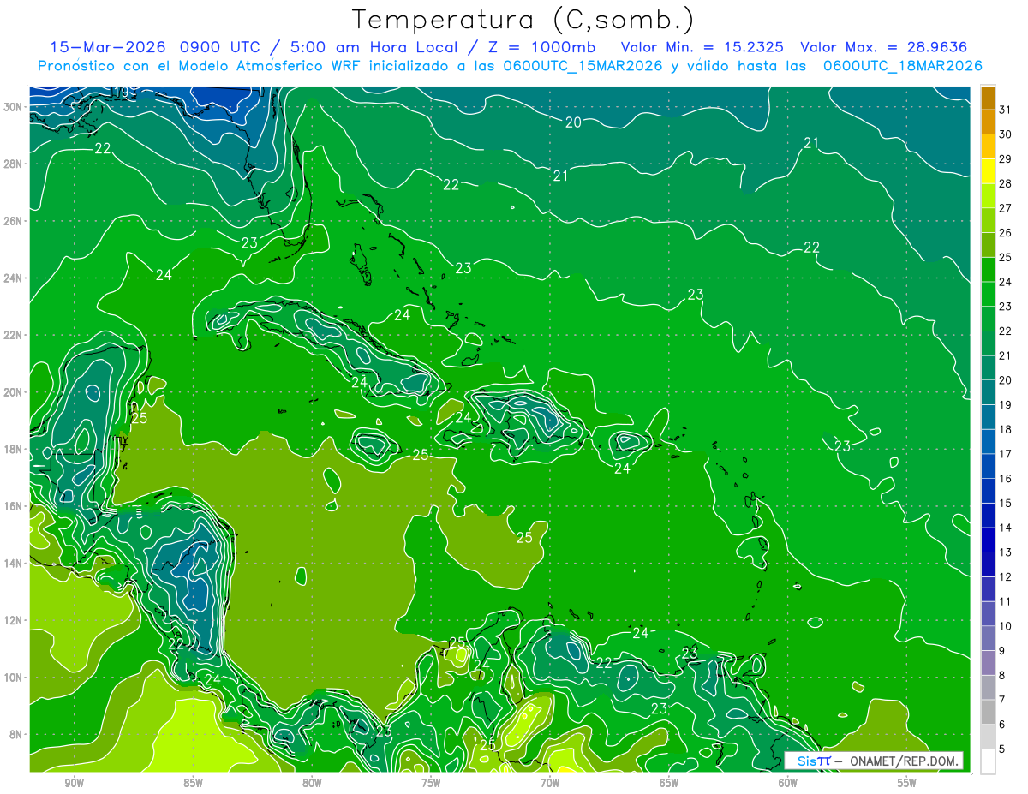Pick lime legend swatch between 27 and 28
The height and width of the screenshot is (794, 1028).
[988, 195]
